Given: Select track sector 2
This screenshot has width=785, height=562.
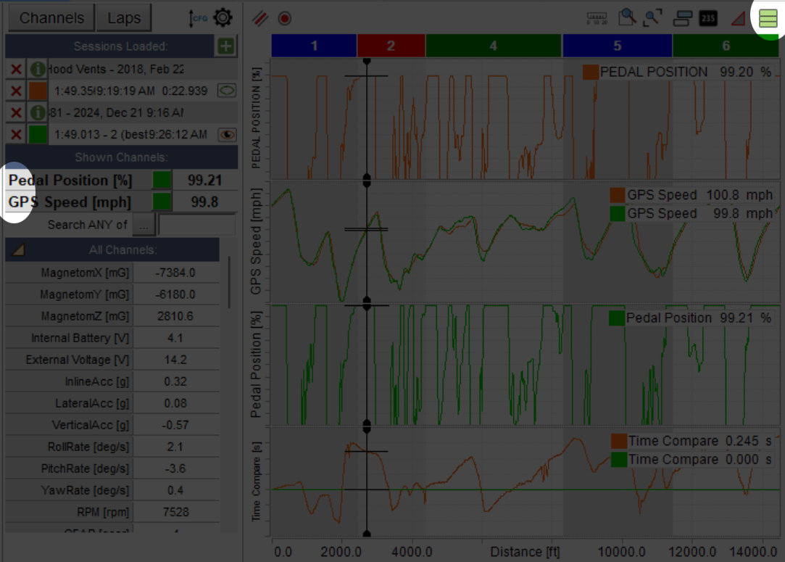Looking at the screenshot, I should pos(391,46).
